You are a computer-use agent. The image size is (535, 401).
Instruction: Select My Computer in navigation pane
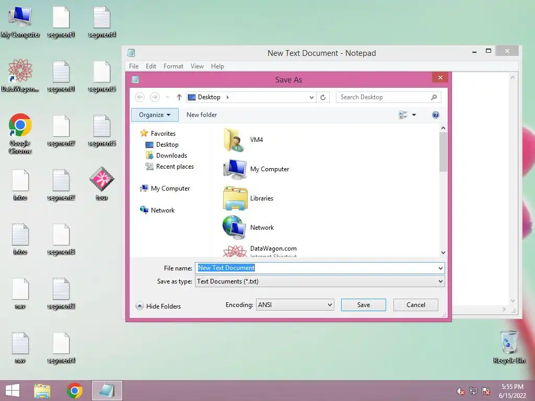(165, 188)
